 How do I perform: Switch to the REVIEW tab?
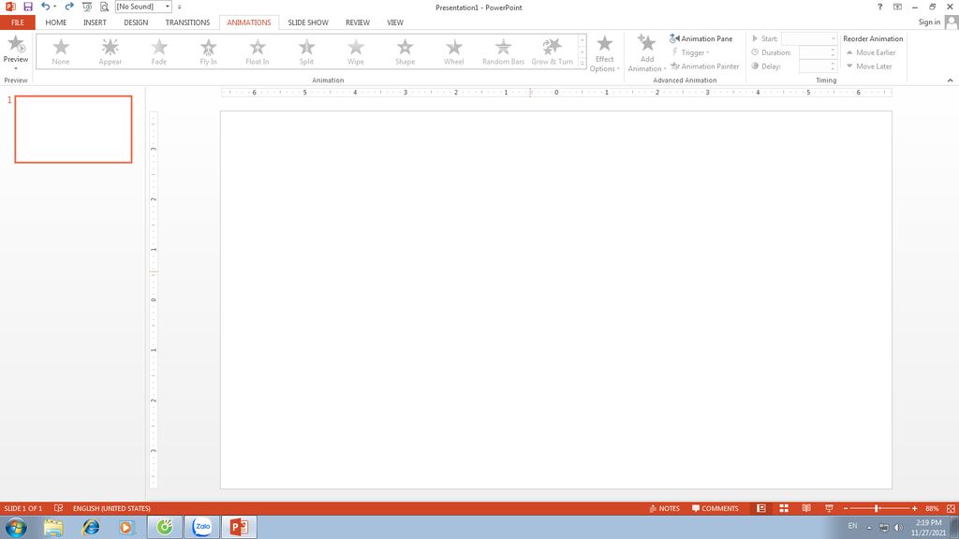coord(358,22)
